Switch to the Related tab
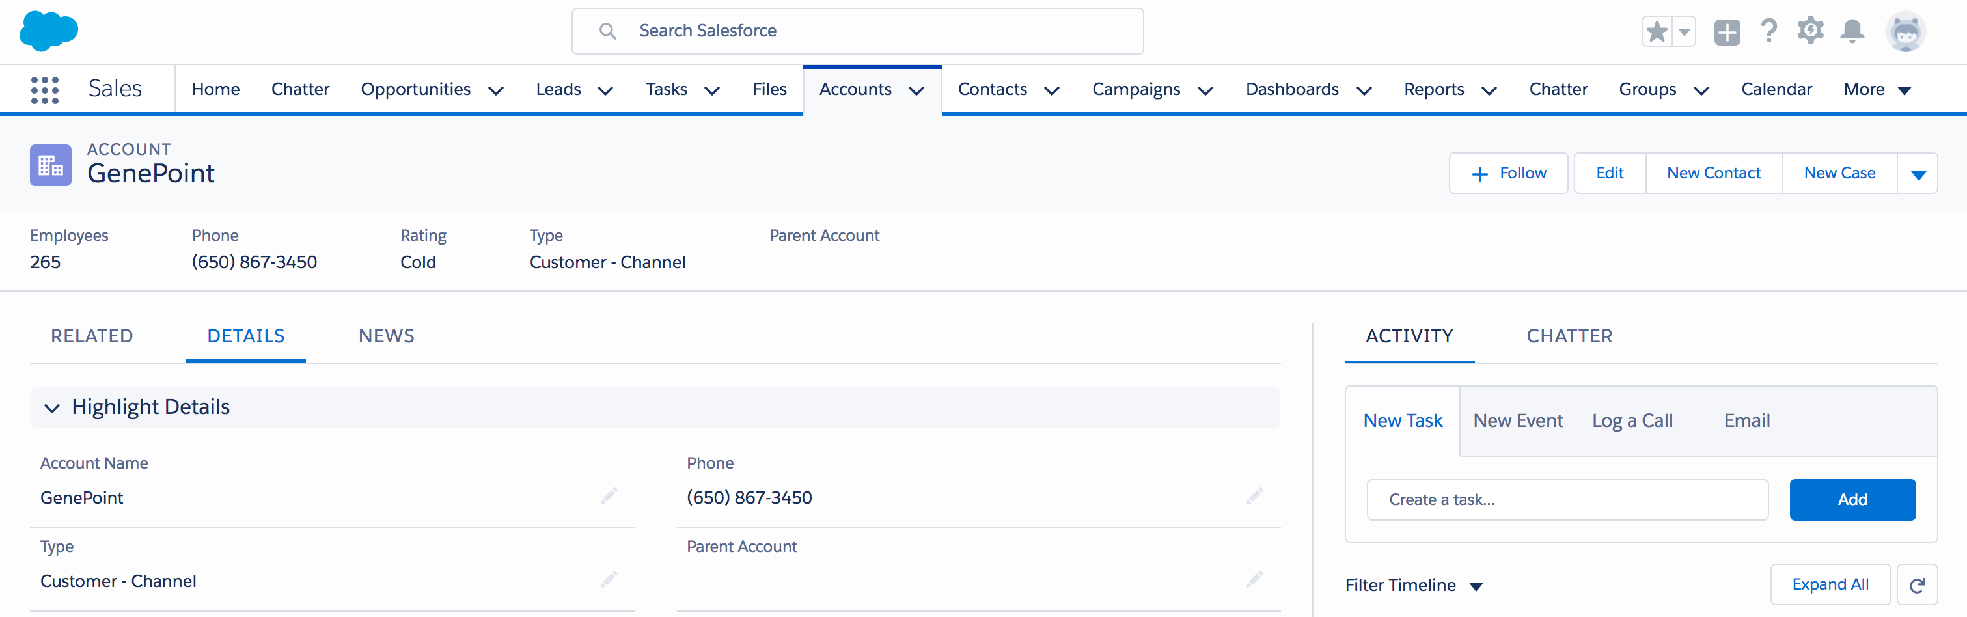The width and height of the screenshot is (1967, 617). pos(92,336)
